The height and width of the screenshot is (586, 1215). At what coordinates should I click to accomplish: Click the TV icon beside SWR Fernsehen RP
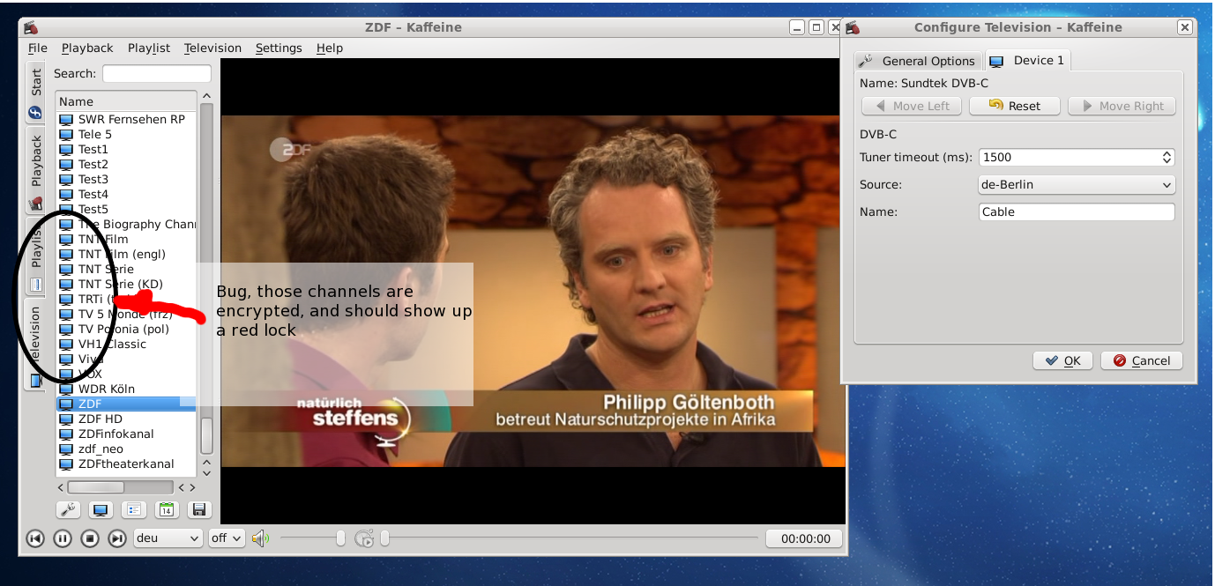(x=66, y=119)
